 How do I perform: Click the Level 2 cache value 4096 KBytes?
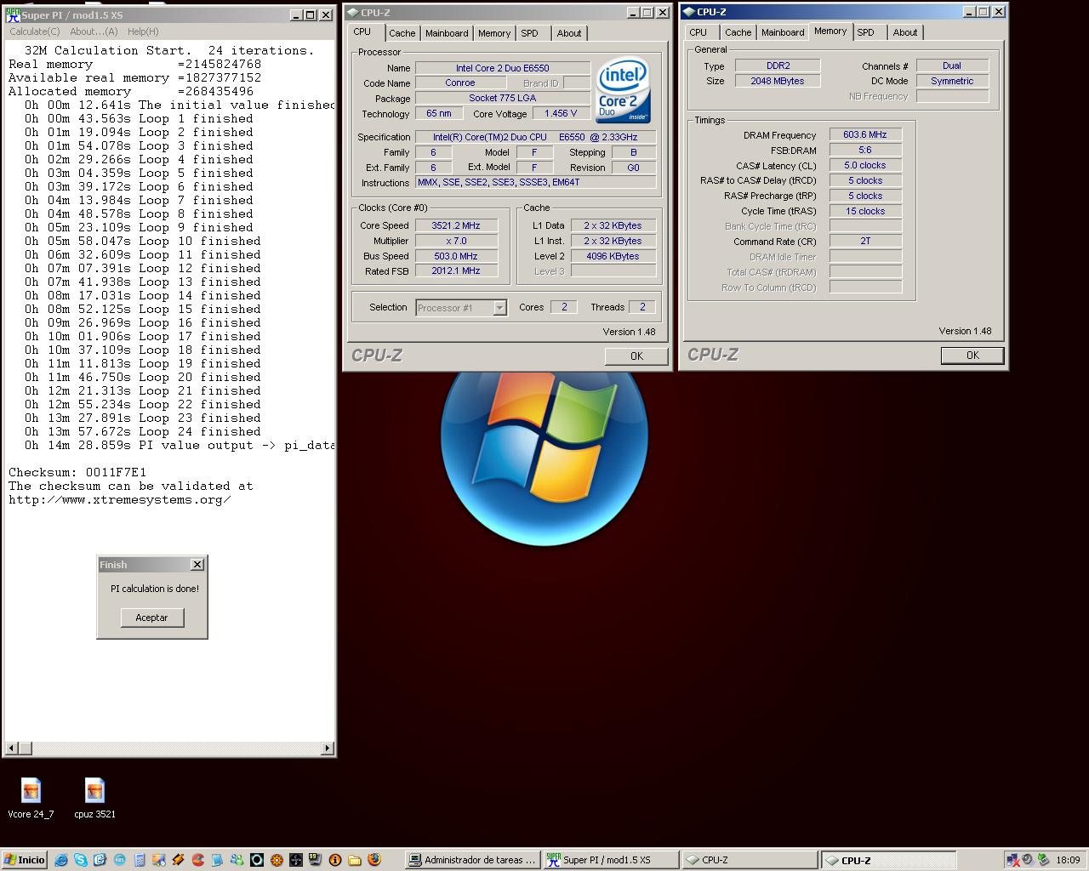(613, 256)
